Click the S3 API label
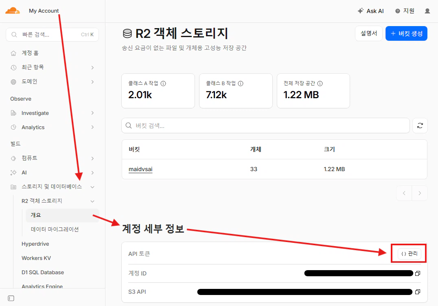This screenshot has height=306, width=438. [137, 292]
